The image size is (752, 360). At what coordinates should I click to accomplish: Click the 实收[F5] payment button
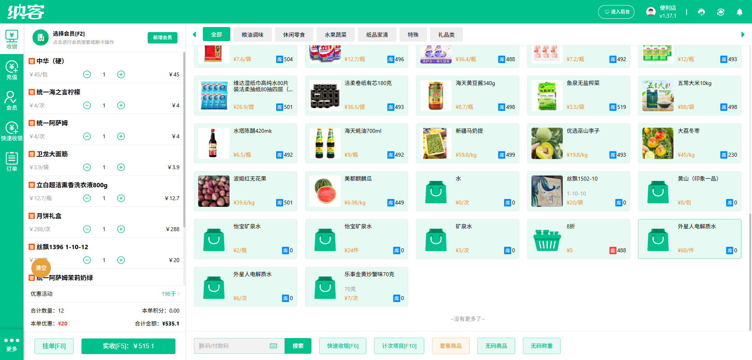click(128, 346)
